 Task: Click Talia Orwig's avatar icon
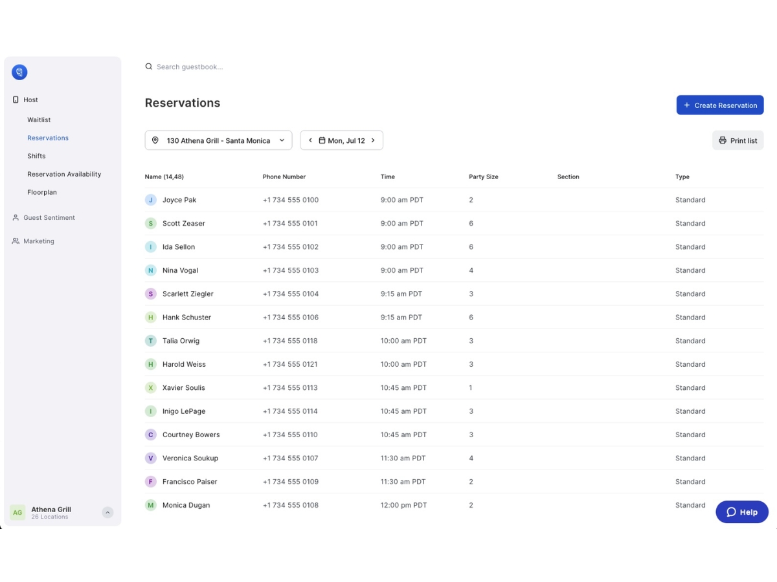pos(151,341)
